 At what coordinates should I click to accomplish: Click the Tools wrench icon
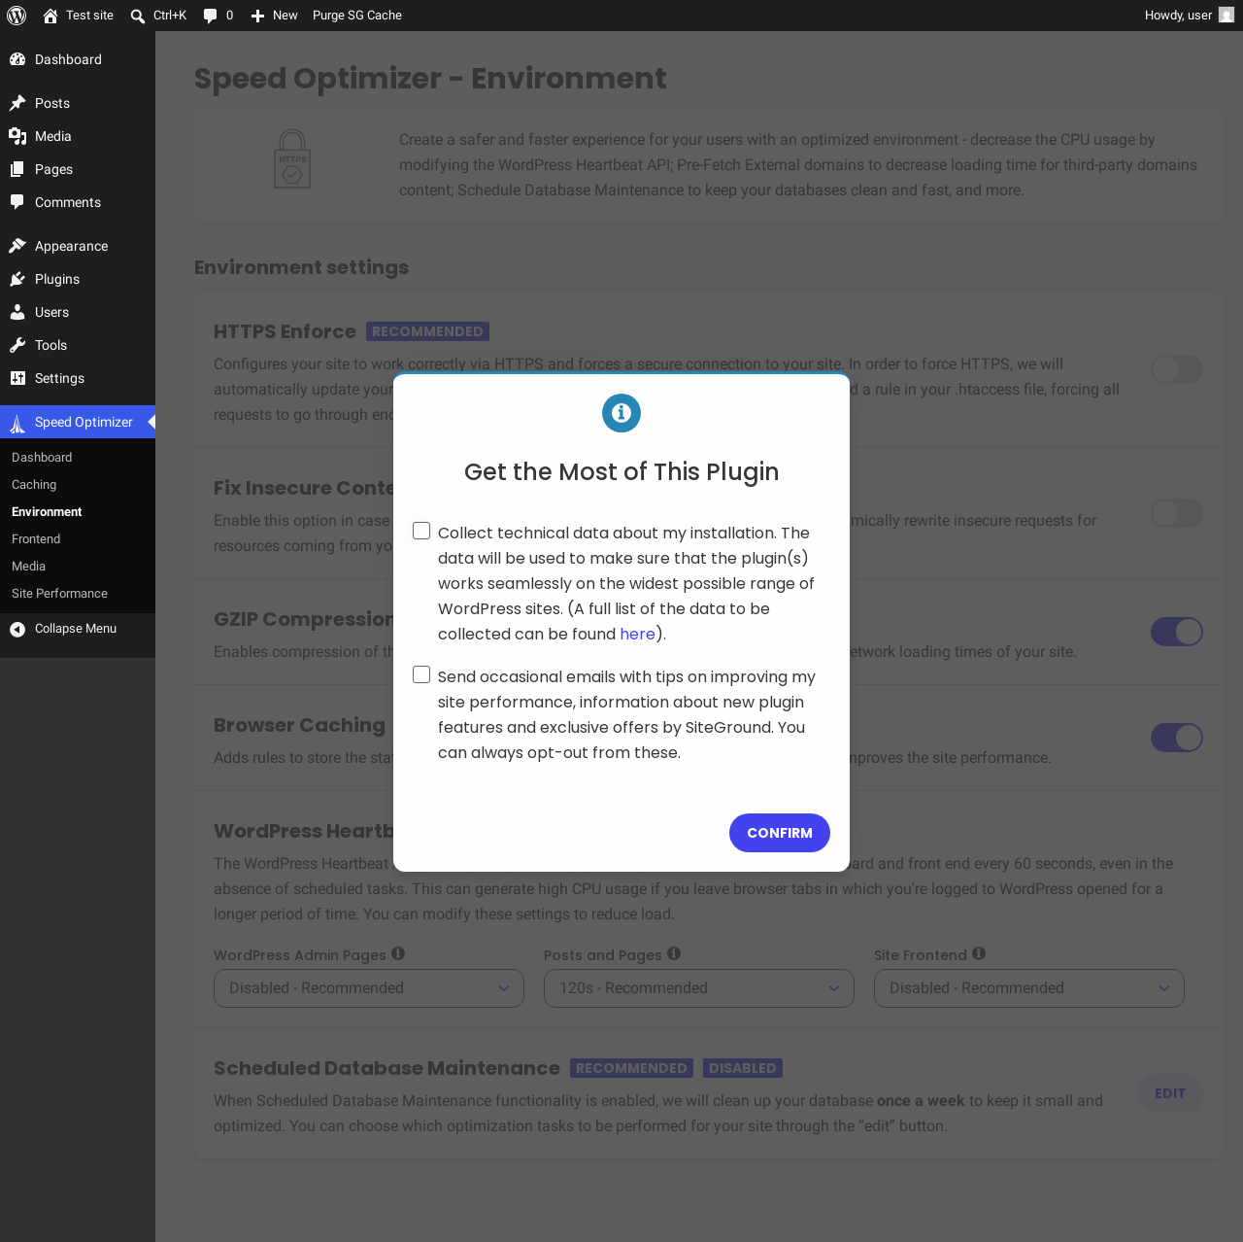pos(17,345)
